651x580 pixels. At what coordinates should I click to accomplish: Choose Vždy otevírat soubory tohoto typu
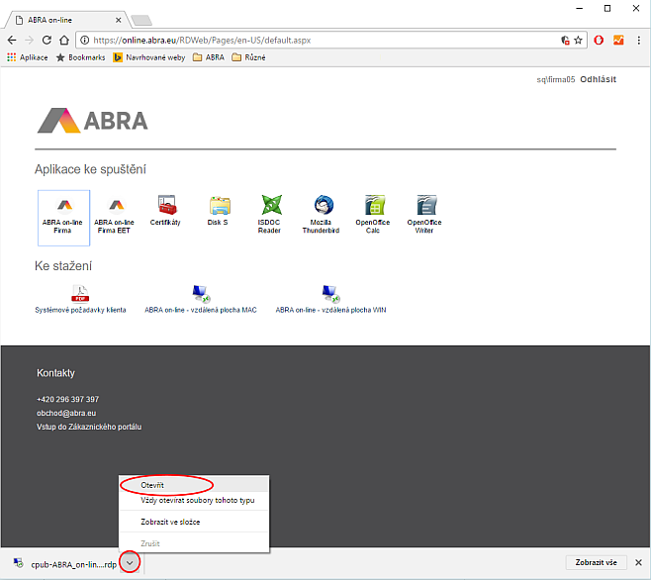click(194, 500)
